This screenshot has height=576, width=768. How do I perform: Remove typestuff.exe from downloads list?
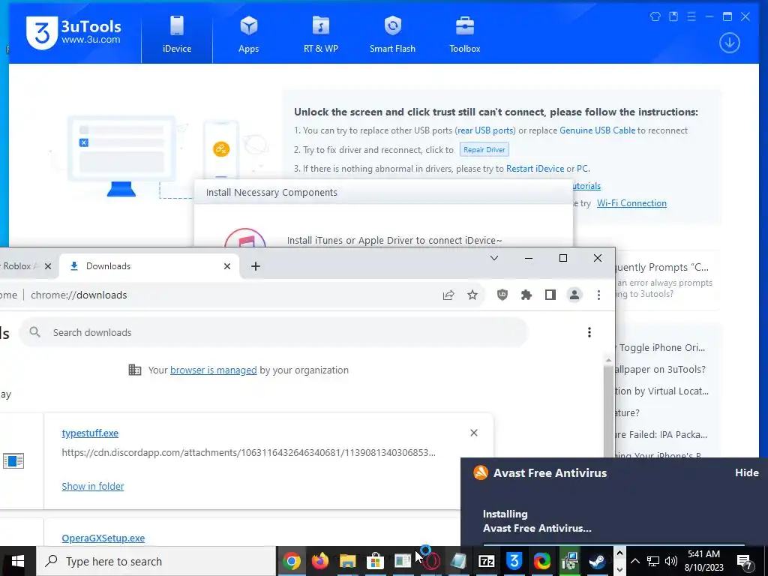pyautogui.click(x=474, y=433)
